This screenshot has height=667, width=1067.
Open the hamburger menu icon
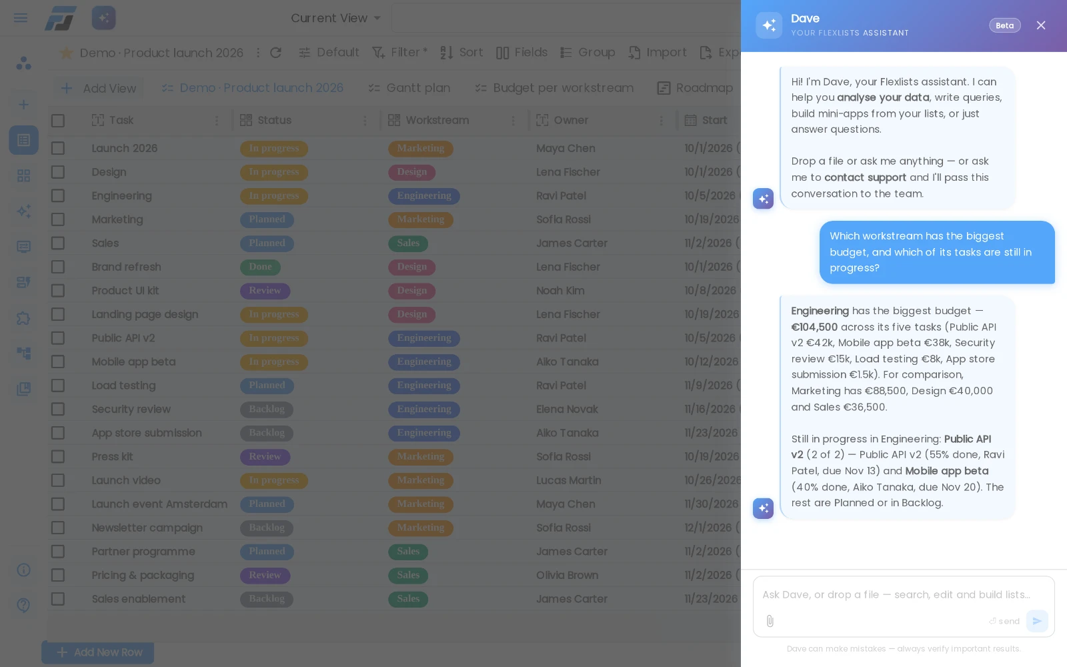click(21, 18)
